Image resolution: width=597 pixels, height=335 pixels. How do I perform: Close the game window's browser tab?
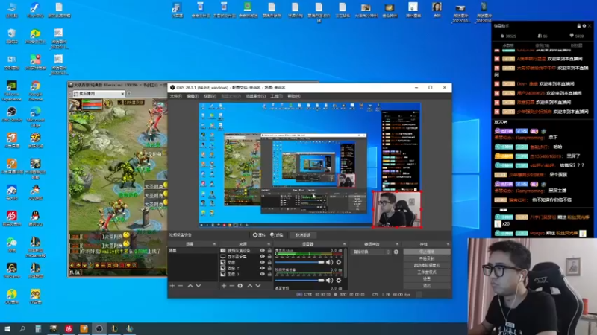coord(122,94)
